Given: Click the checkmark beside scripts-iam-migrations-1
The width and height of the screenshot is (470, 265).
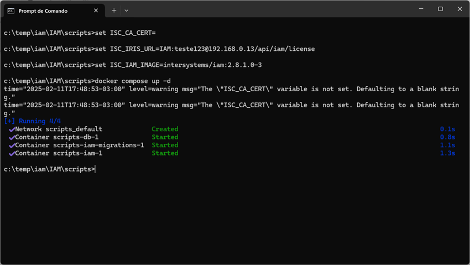Looking at the screenshot, I should pos(12,146).
